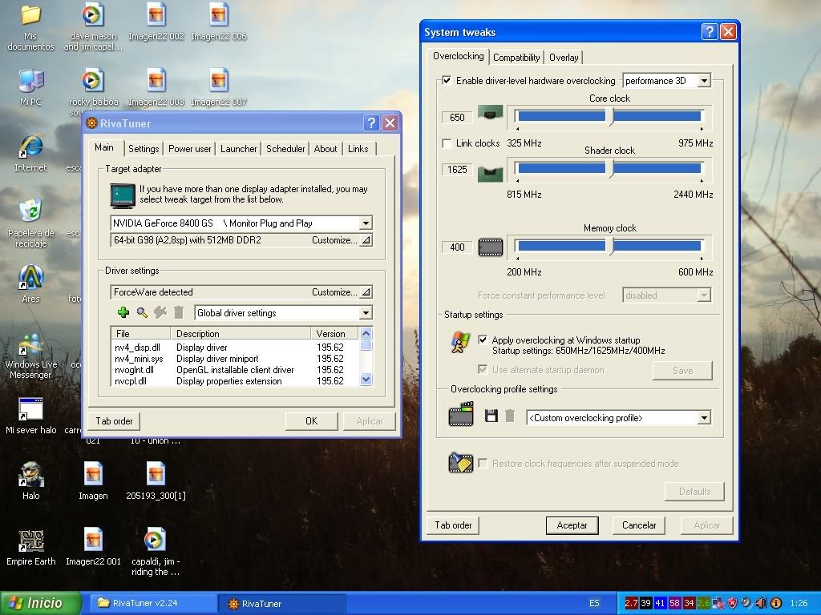Click the green plus add icon in Driver settings

click(x=123, y=313)
